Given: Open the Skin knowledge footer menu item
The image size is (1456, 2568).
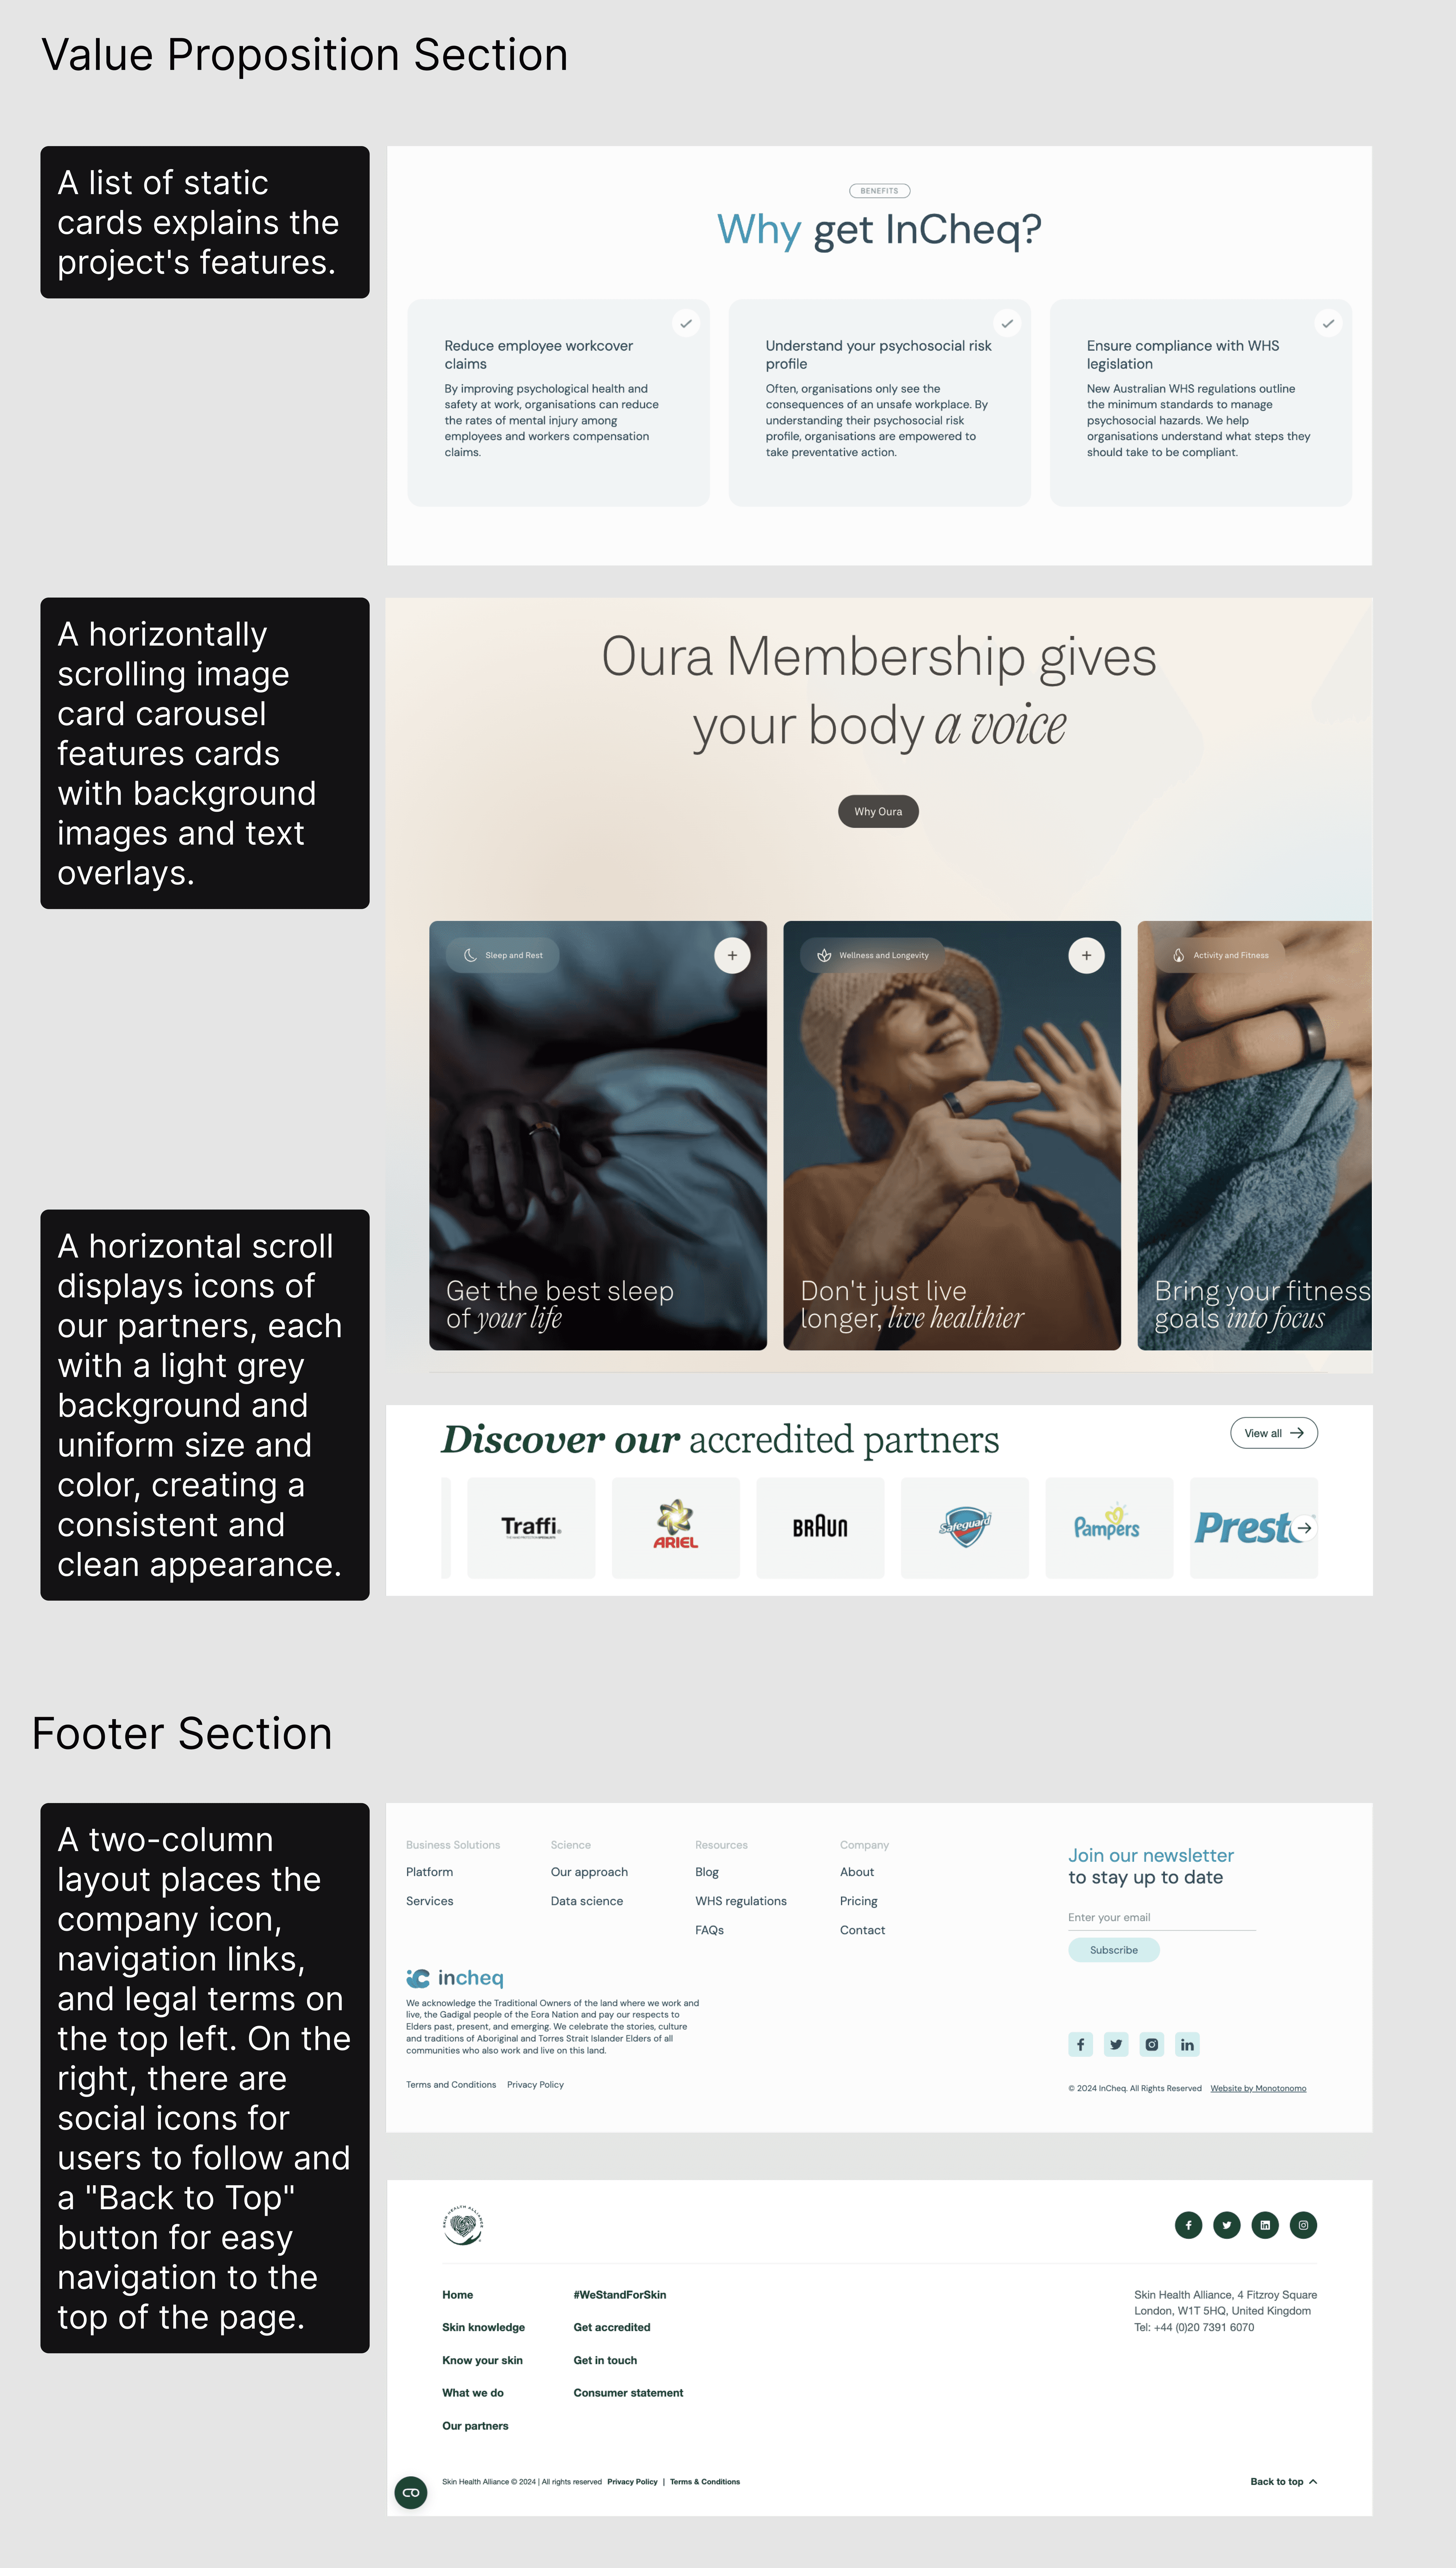Looking at the screenshot, I should click(483, 2327).
